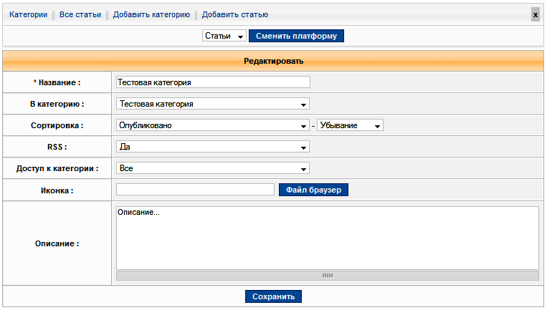Click the Название field label
Screen dimensions: 547x310
[x=57, y=82]
